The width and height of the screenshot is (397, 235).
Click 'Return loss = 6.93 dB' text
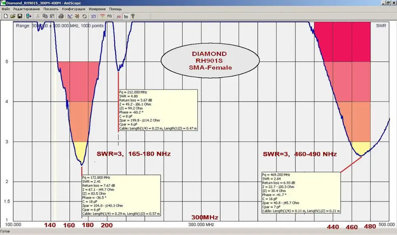tap(279, 183)
